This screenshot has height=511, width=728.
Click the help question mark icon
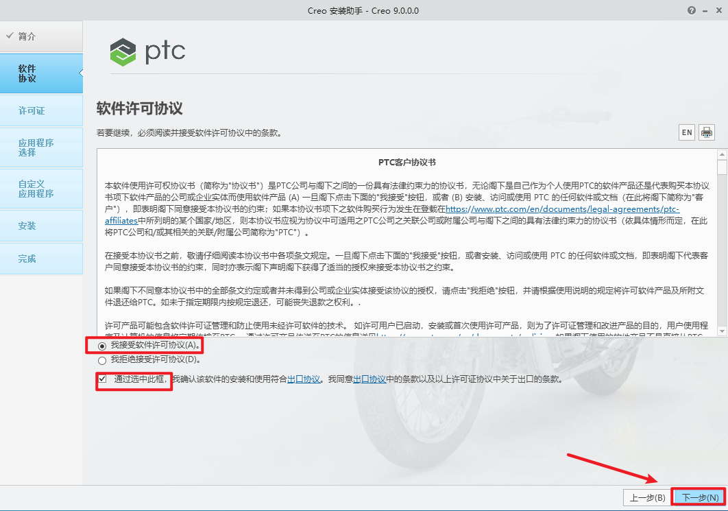click(692, 10)
